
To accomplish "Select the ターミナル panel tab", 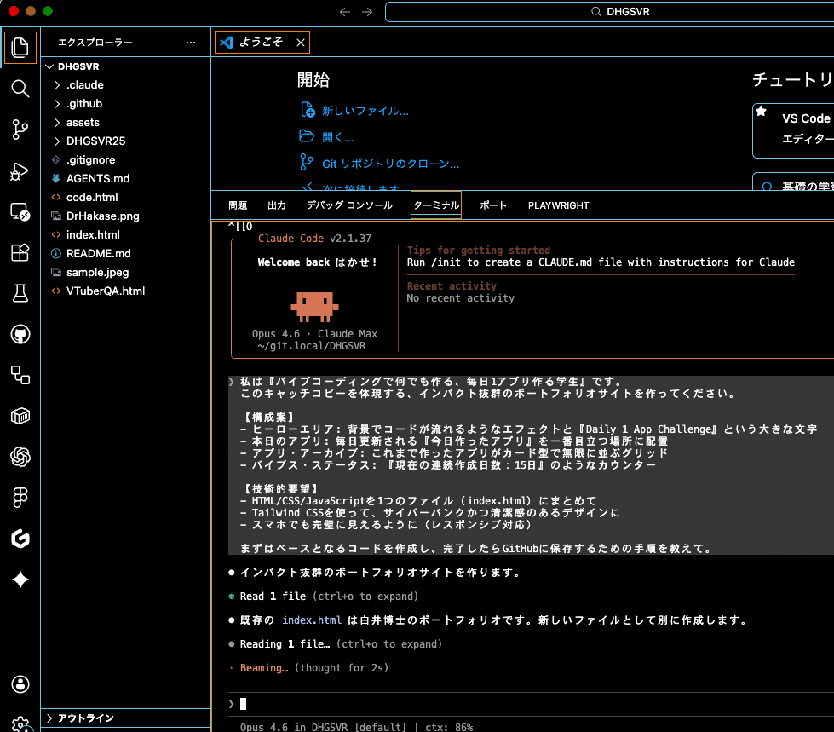I will pos(436,205).
